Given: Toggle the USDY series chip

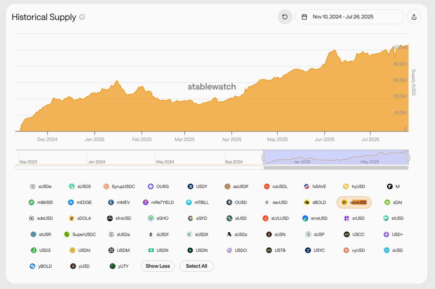Looking at the screenshot, I should click(x=198, y=187).
